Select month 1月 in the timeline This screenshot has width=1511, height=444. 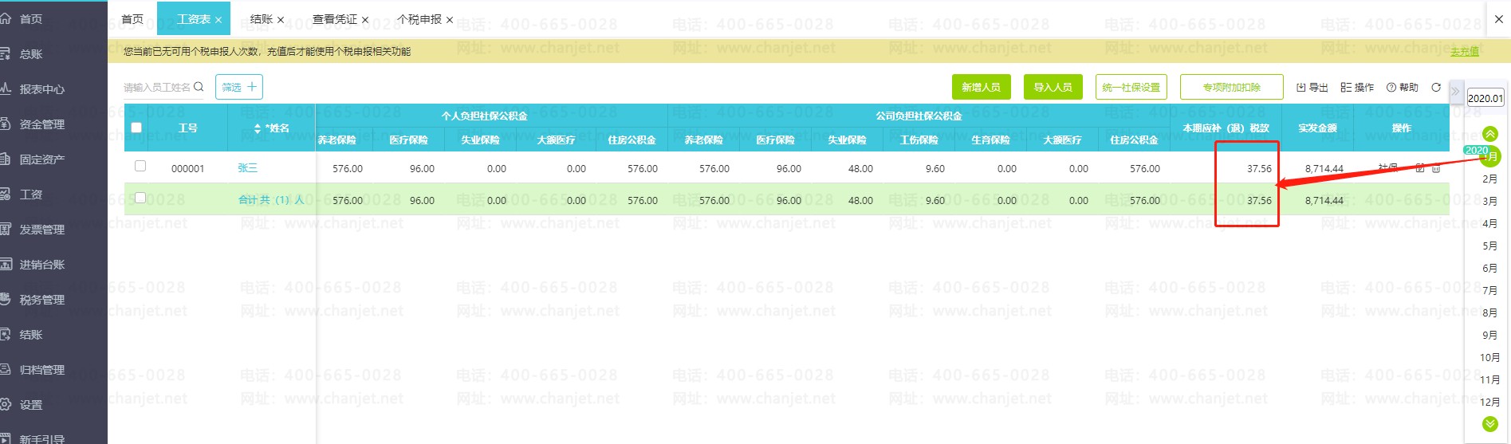(x=1489, y=157)
